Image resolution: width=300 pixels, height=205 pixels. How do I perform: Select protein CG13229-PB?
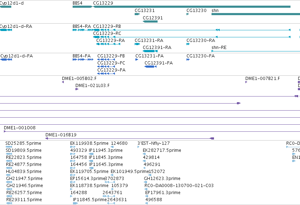click(106, 60)
